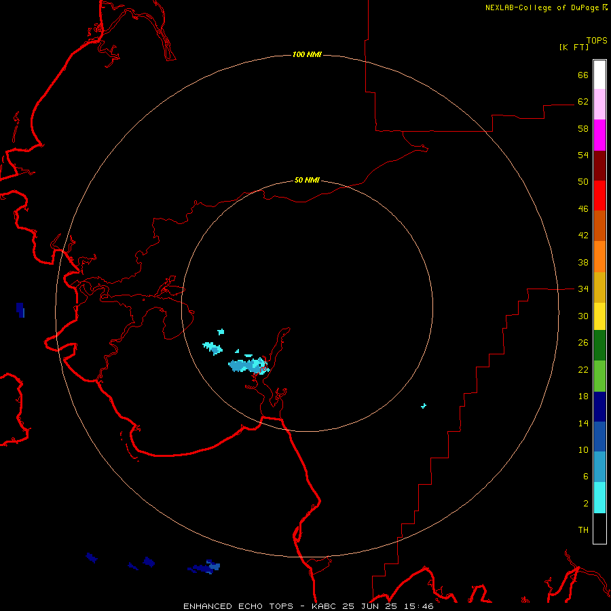Viewport: 611px width, 611px height.
Task: Select the navy blue legend swatch
Action: click(x=599, y=407)
